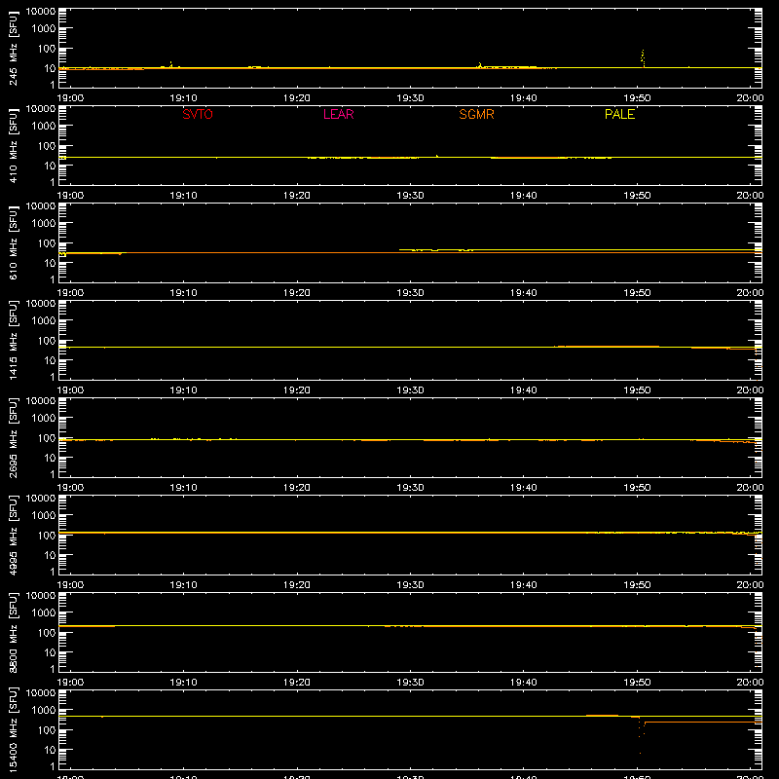Click the 19:40 tick label under the 410 MHz plot
779x779 pixels.
(524, 196)
